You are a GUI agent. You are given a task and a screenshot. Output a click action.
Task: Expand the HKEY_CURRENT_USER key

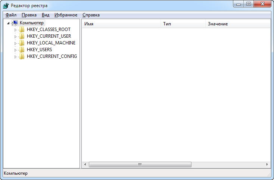15,37
